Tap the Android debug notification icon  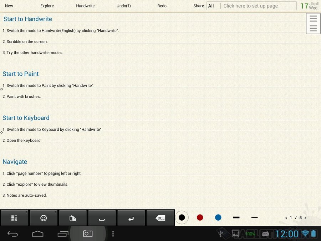265,234
